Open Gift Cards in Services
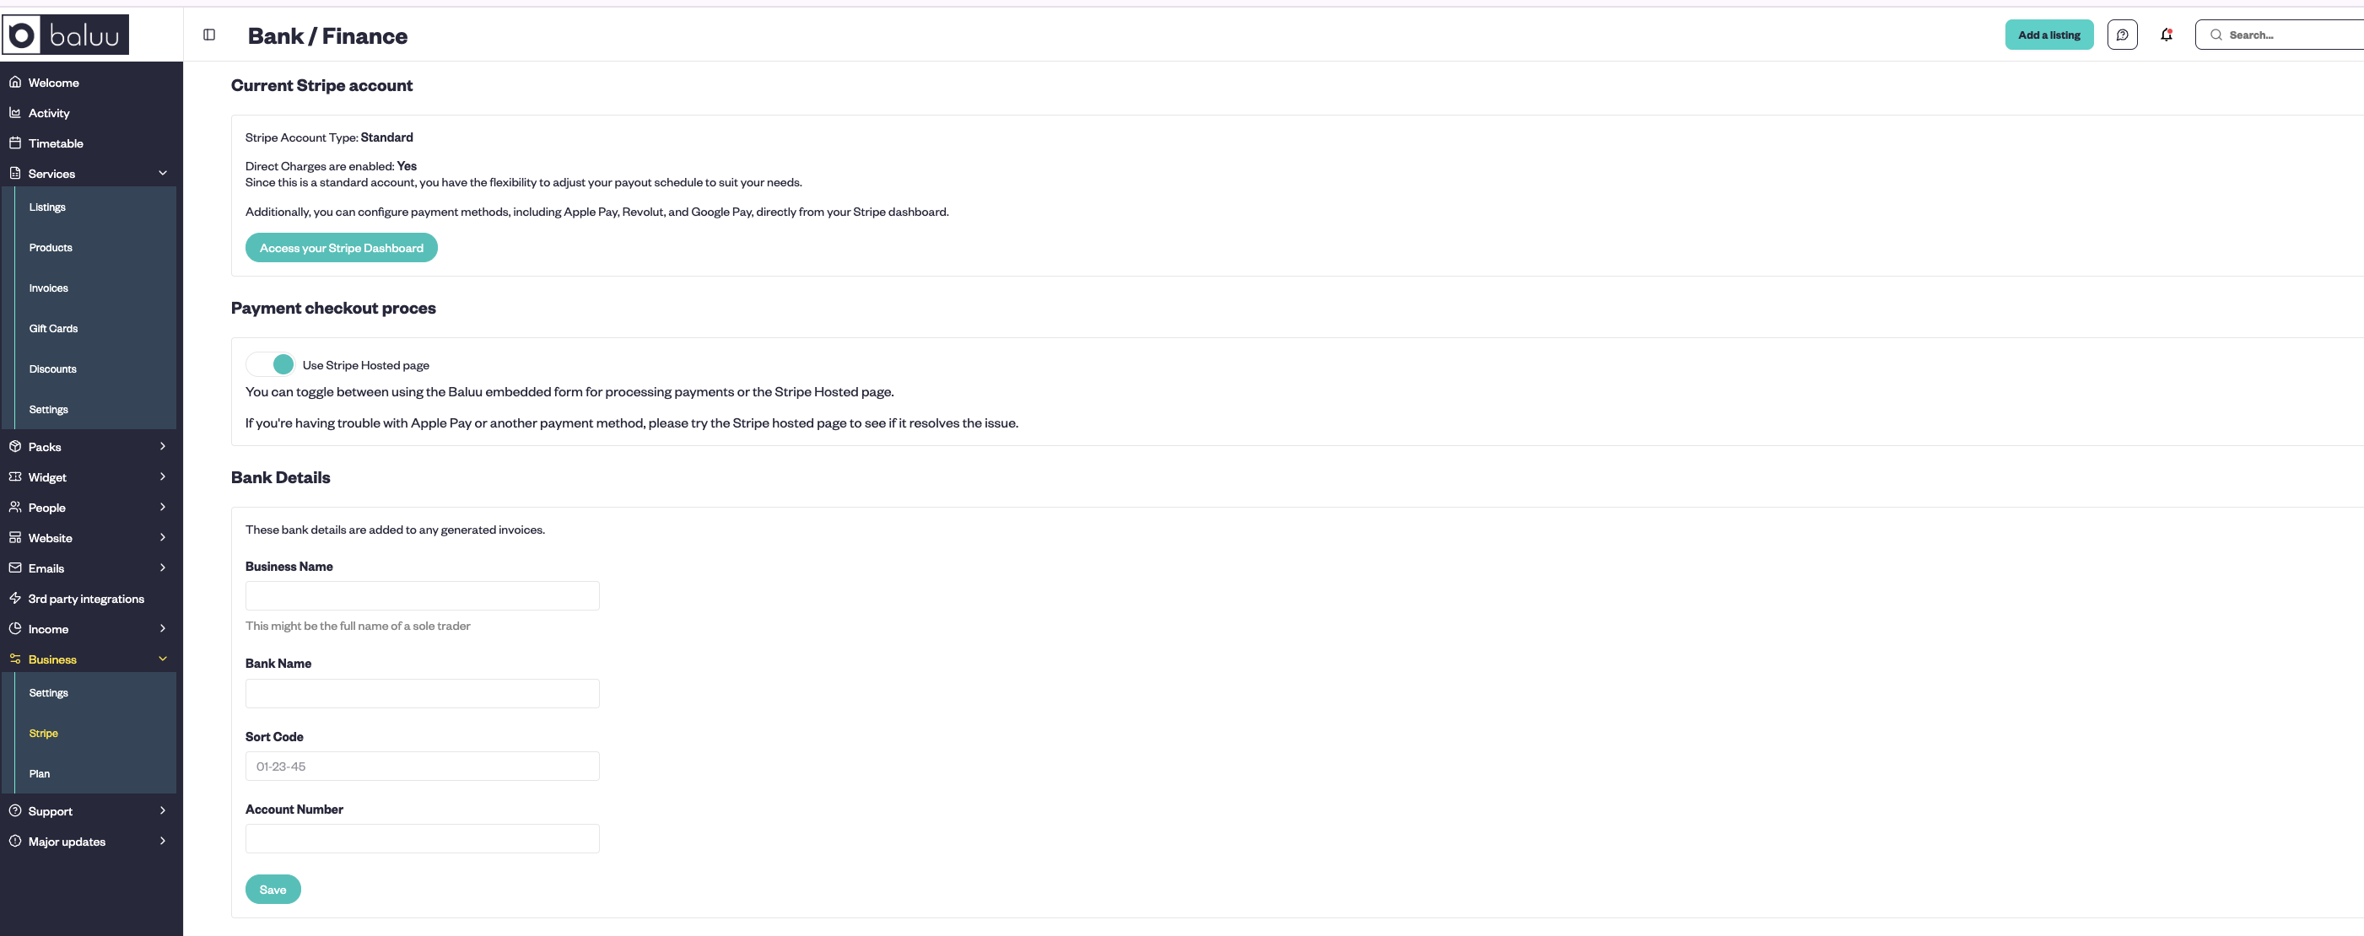The height and width of the screenshot is (936, 2364). coord(53,329)
